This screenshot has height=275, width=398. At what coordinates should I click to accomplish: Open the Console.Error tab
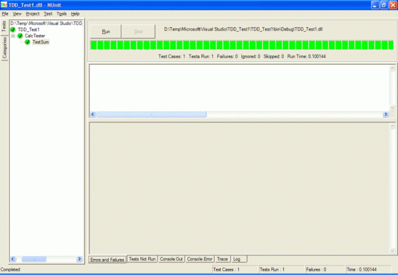click(x=200, y=259)
